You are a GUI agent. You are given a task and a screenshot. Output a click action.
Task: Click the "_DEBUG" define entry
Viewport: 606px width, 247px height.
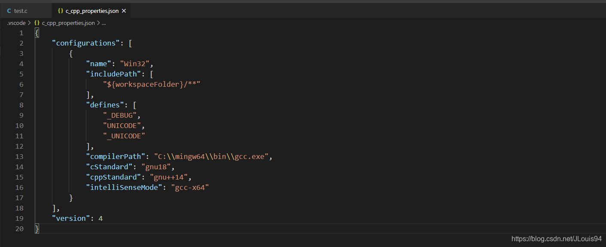(x=120, y=115)
